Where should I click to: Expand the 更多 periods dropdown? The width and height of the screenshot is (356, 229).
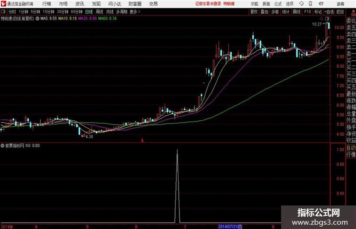coord(135,12)
